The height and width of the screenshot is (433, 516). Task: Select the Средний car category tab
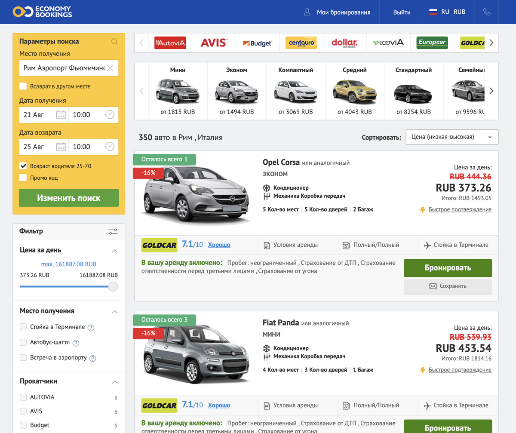point(355,90)
